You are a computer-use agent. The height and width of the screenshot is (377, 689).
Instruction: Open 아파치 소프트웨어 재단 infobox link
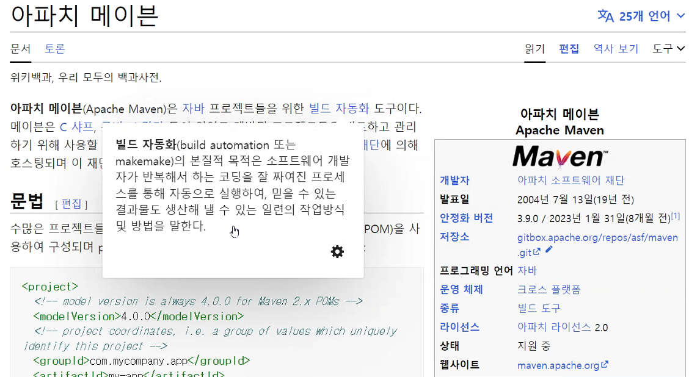[x=571, y=180]
